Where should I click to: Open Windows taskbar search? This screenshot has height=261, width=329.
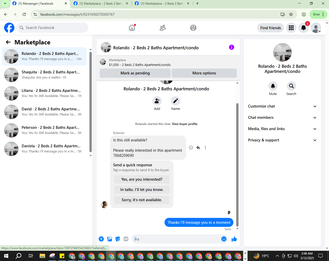click(x=19, y=256)
